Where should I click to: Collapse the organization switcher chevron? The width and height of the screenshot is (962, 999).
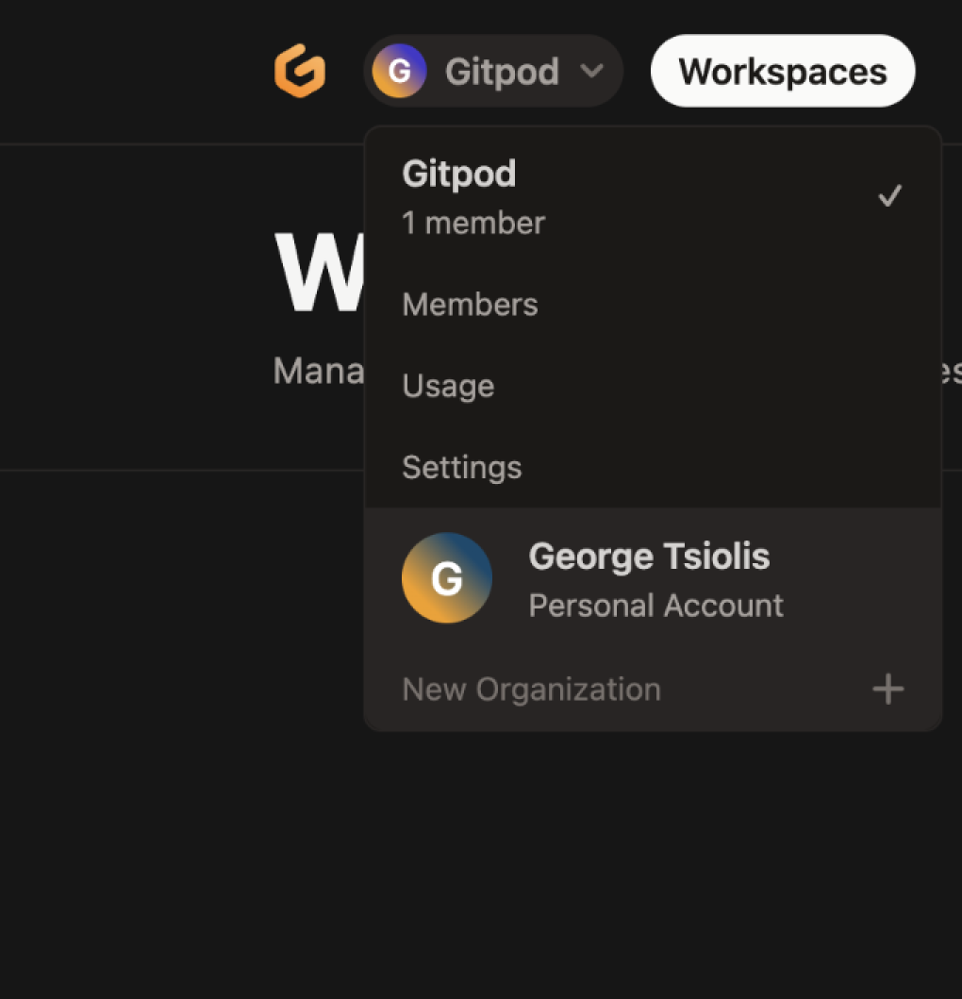tap(594, 71)
